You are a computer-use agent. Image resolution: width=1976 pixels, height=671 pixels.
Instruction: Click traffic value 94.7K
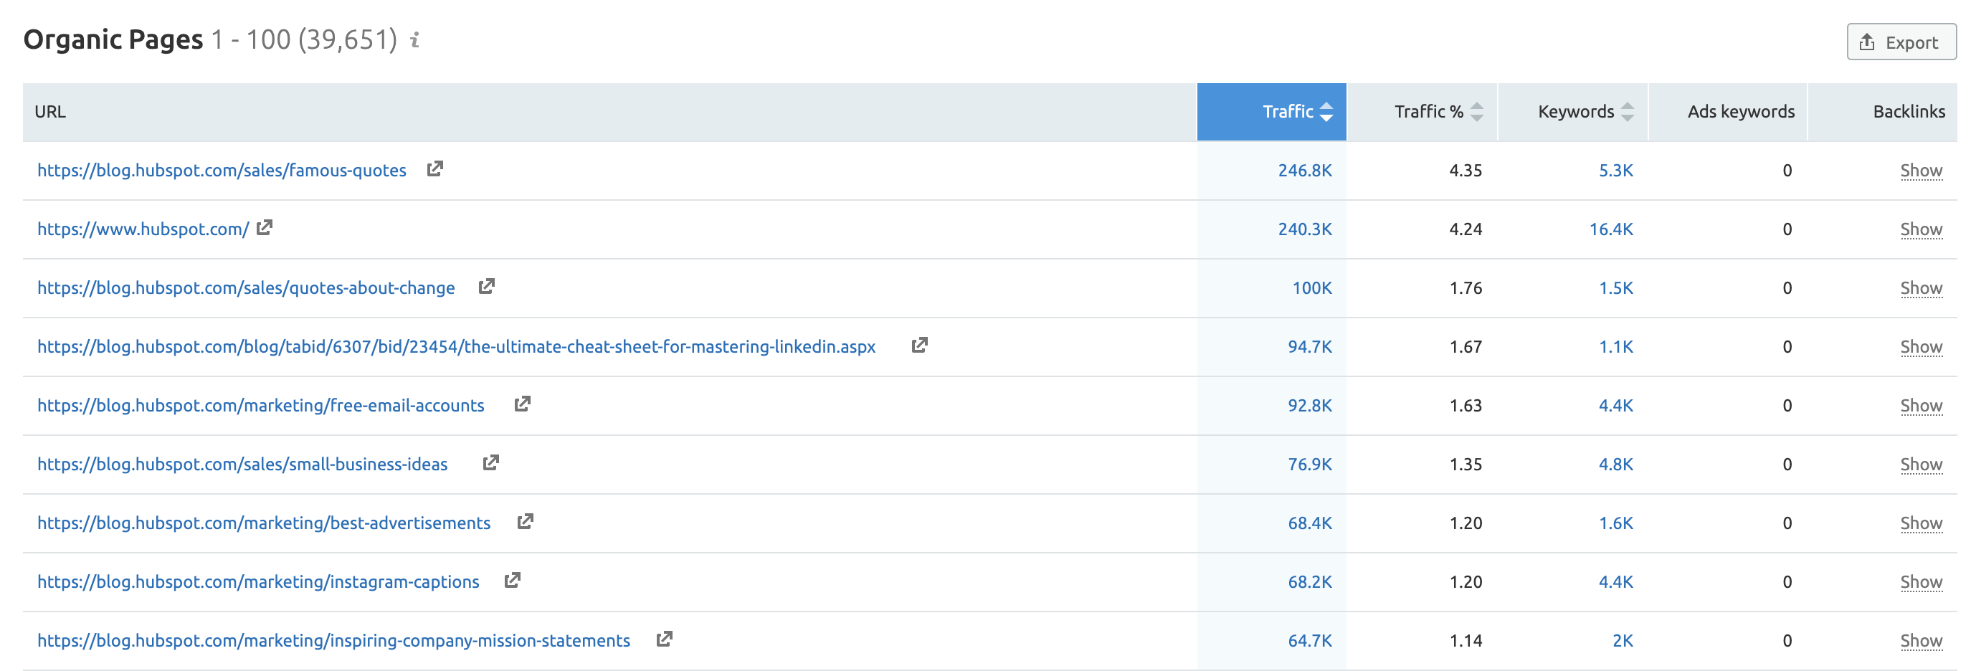click(x=1309, y=347)
